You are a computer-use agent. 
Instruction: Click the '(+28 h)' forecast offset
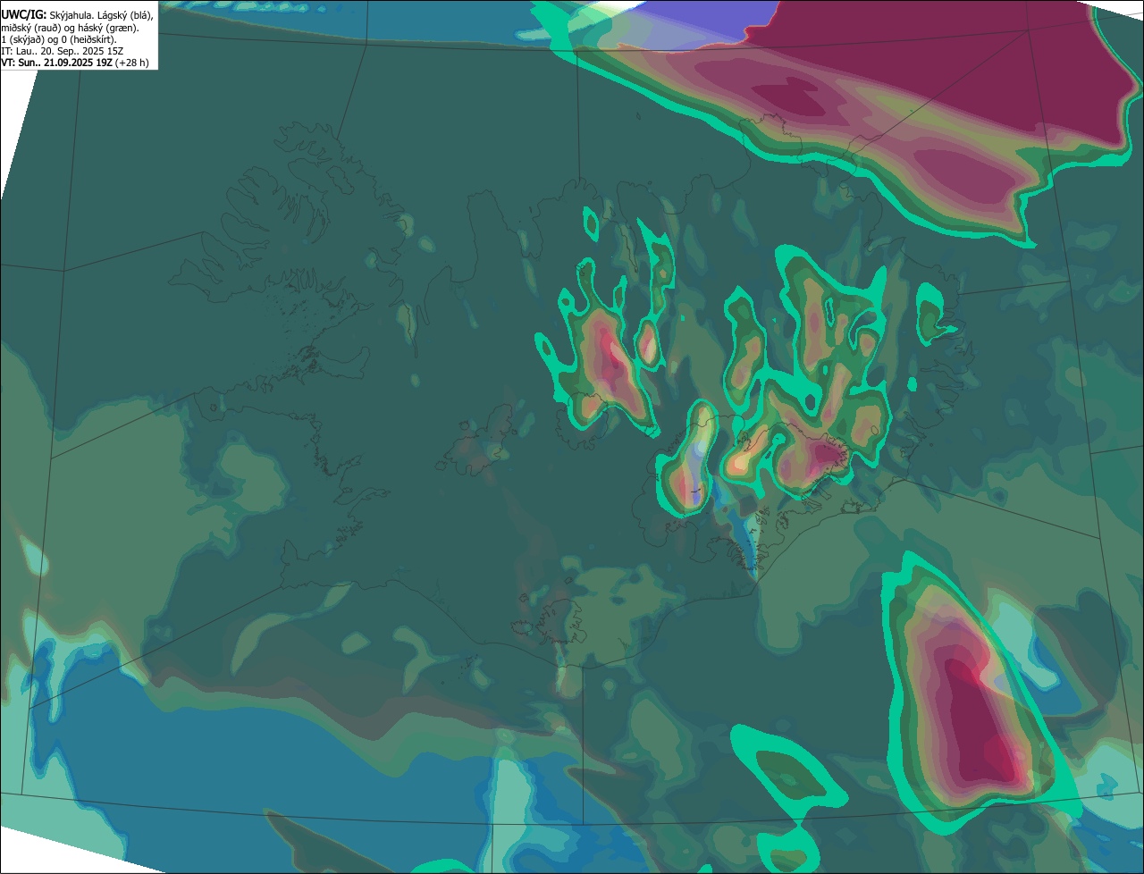tap(131, 63)
